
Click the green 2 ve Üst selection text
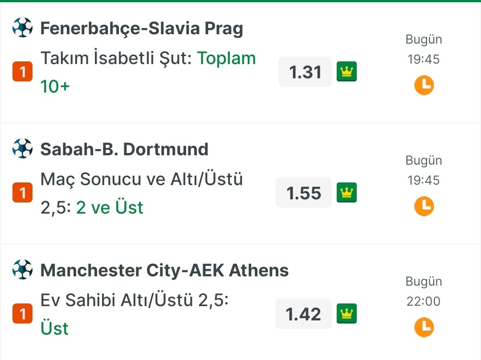click(110, 207)
